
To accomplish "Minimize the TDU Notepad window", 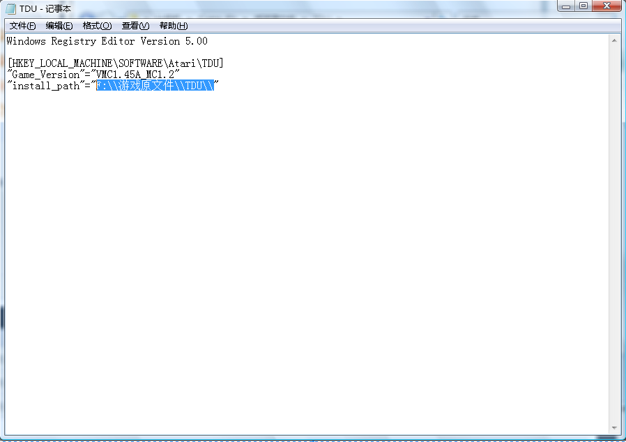I will [566, 6].
